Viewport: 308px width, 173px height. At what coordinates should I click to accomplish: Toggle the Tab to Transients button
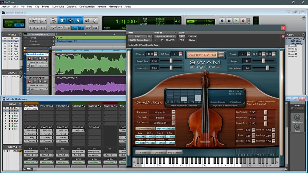(x=61, y=28)
